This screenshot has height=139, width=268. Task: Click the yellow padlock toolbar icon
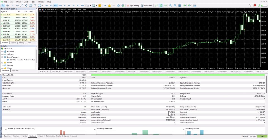[109, 6]
